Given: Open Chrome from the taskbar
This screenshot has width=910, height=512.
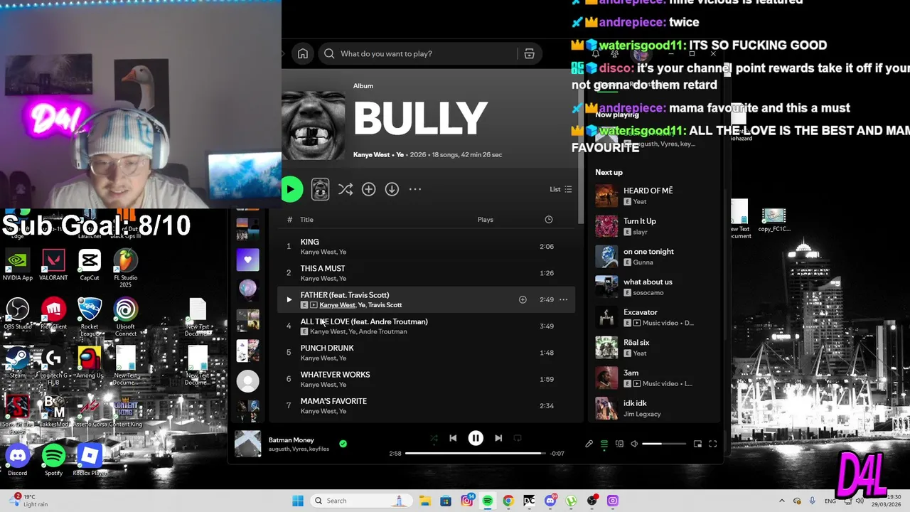Looking at the screenshot, I should 508,501.
